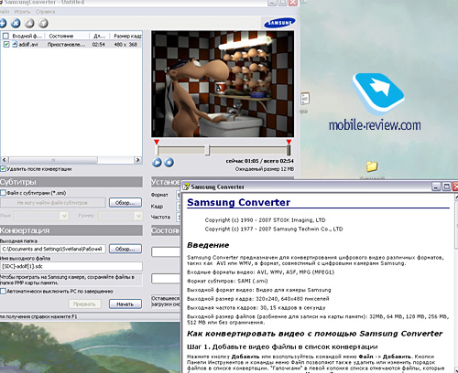Click the status bar F1 help hint

[38, 316]
